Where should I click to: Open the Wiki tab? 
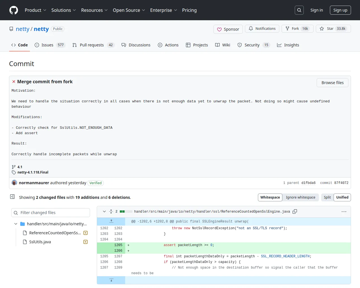[x=222, y=45]
